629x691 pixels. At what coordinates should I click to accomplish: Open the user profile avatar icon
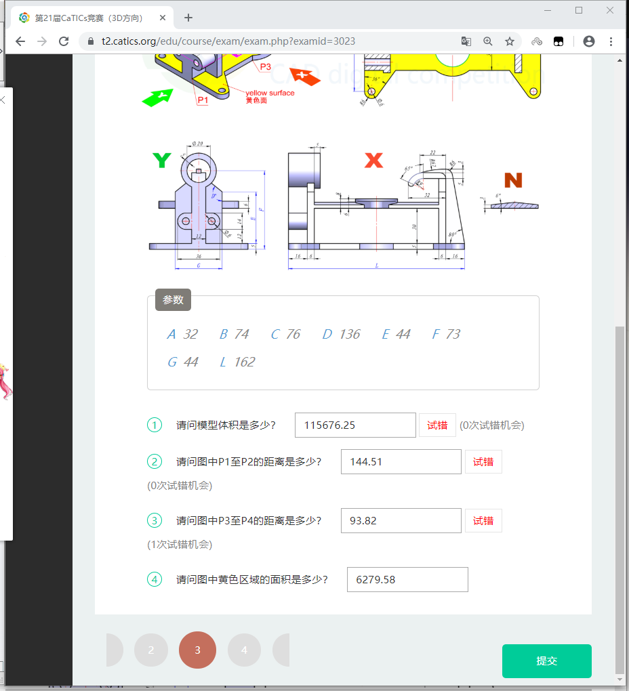[x=588, y=41]
